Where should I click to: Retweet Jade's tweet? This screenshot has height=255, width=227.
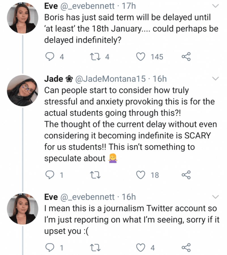click(x=95, y=175)
